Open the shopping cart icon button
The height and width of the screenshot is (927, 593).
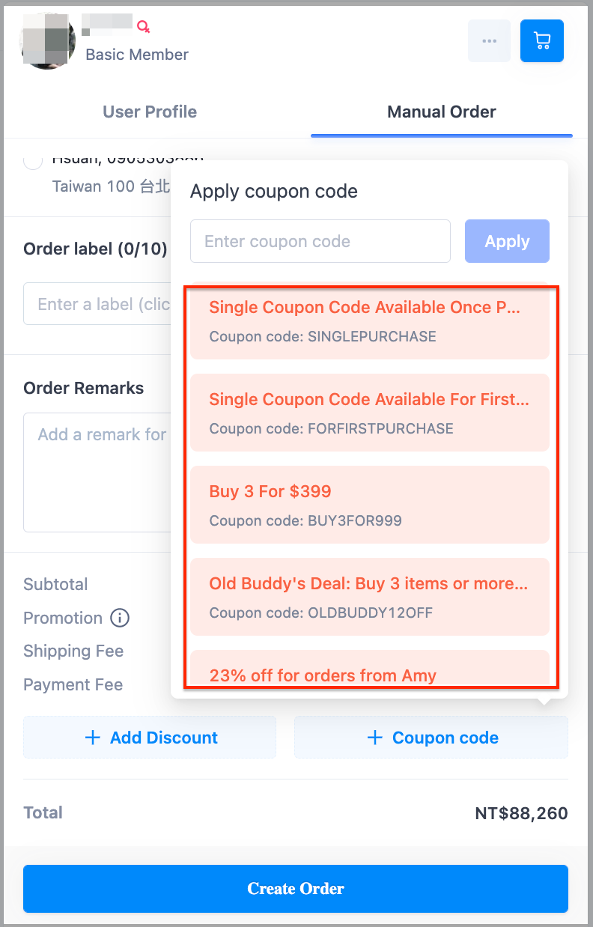[541, 40]
